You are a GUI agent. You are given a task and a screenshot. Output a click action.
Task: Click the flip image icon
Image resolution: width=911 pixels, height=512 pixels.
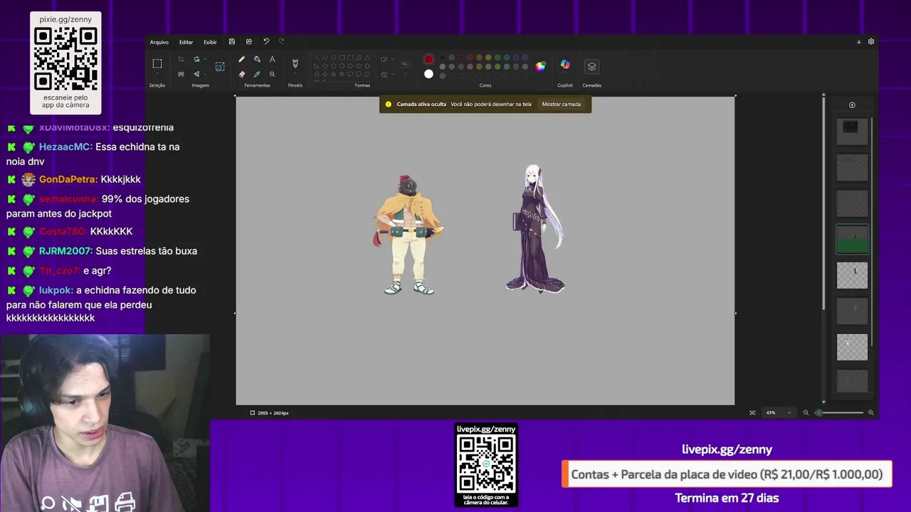pos(196,74)
